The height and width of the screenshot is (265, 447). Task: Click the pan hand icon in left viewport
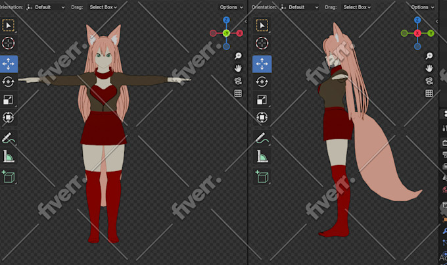point(238,68)
